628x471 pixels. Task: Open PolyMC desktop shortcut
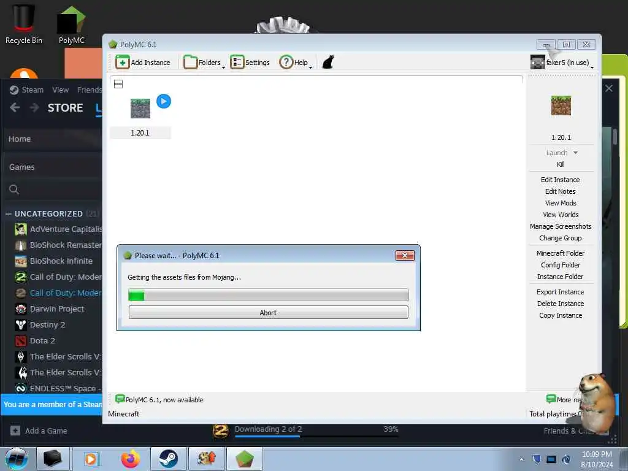pyautogui.click(x=71, y=25)
